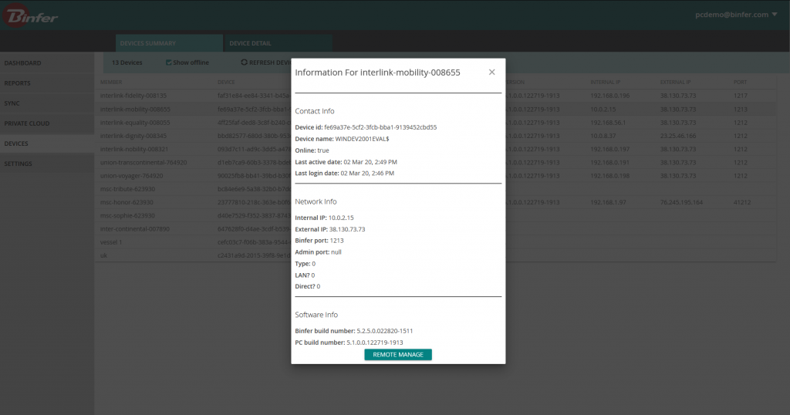Open Dashboard in the sidebar

(47, 63)
